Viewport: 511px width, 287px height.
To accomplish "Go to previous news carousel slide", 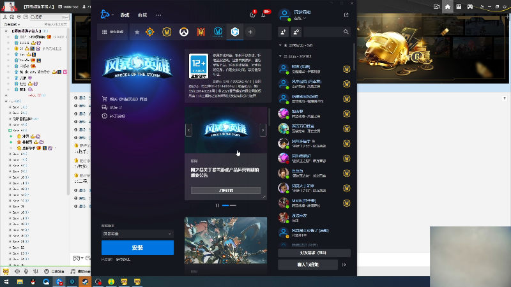I will (188, 130).
